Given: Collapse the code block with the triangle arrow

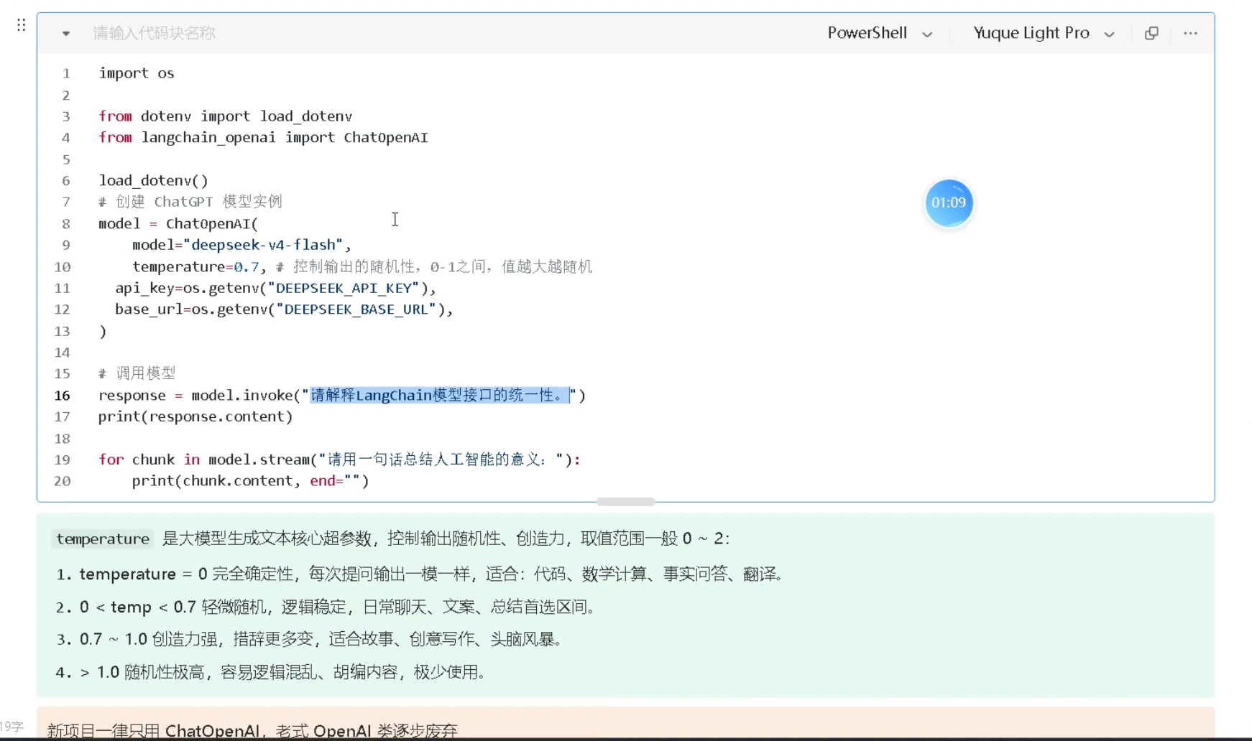Looking at the screenshot, I should [x=65, y=33].
